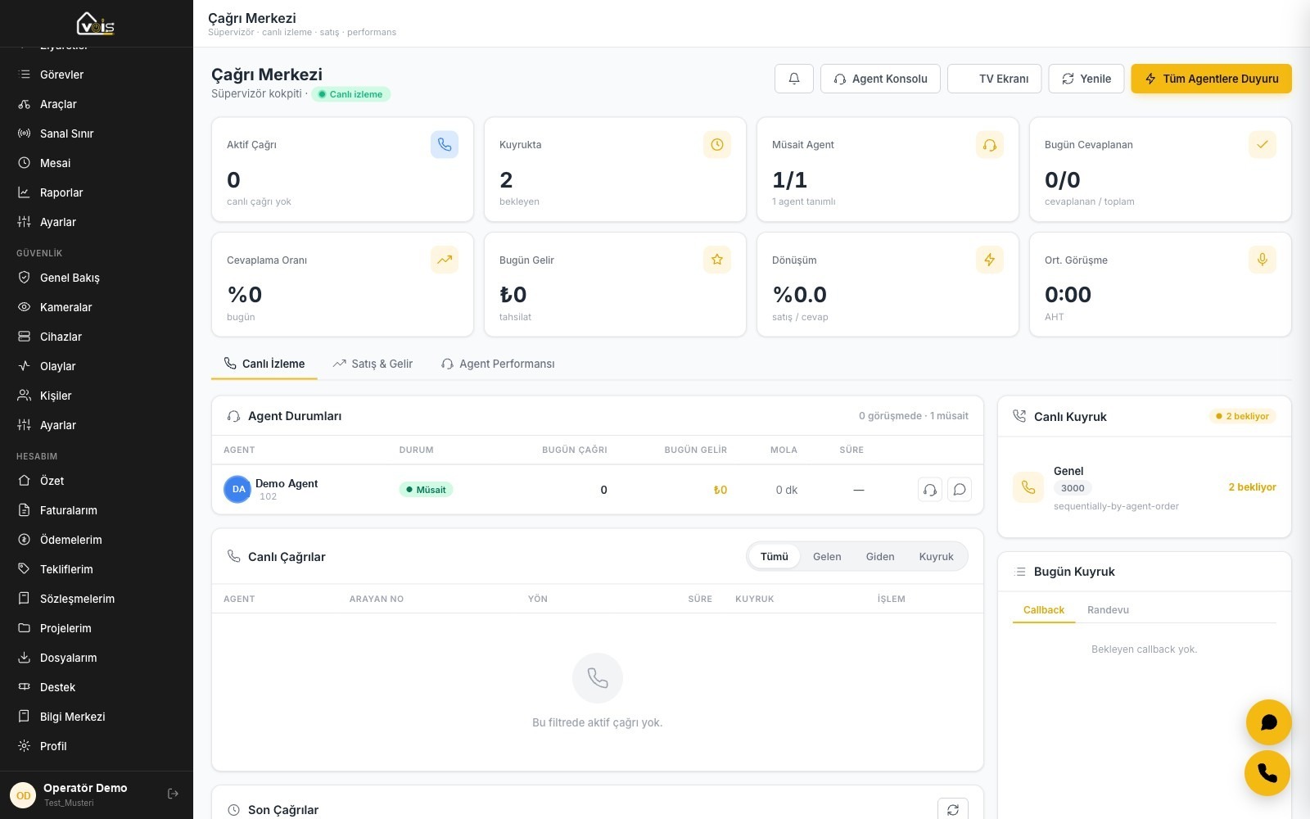Open the floating chat bubble button

(x=1269, y=722)
